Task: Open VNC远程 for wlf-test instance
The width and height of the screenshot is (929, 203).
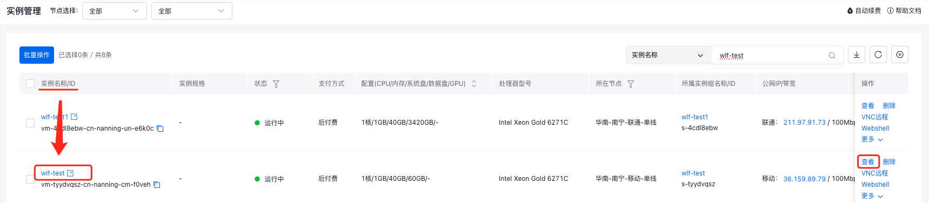Action: (874, 173)
